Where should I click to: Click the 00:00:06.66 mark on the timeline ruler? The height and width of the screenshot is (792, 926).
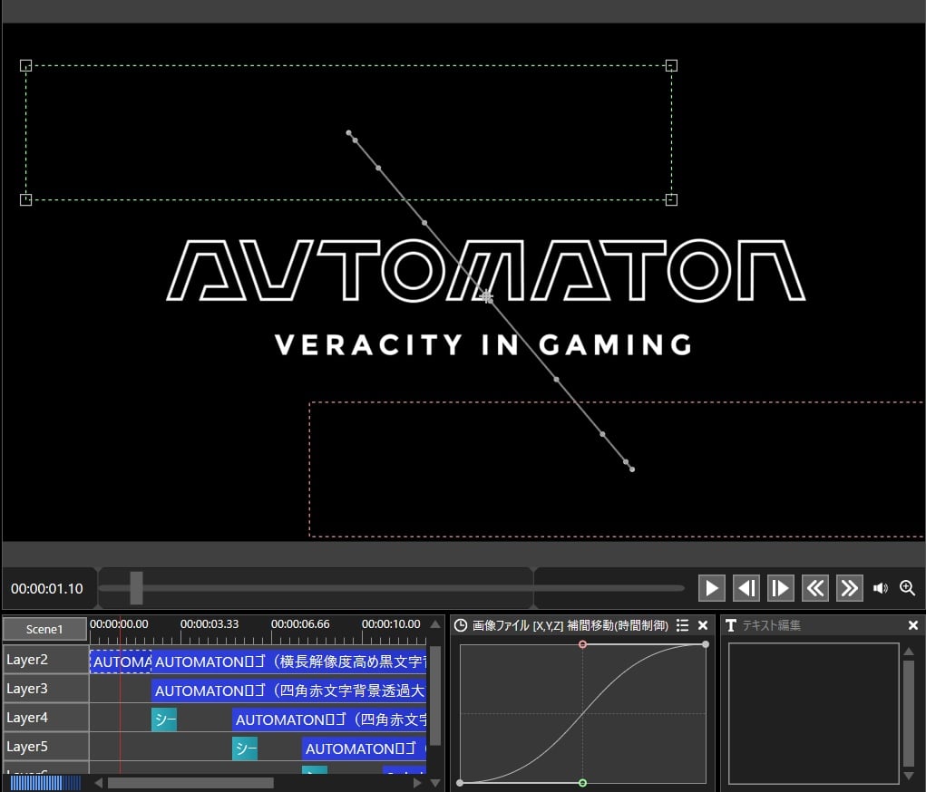click(300, 623)
